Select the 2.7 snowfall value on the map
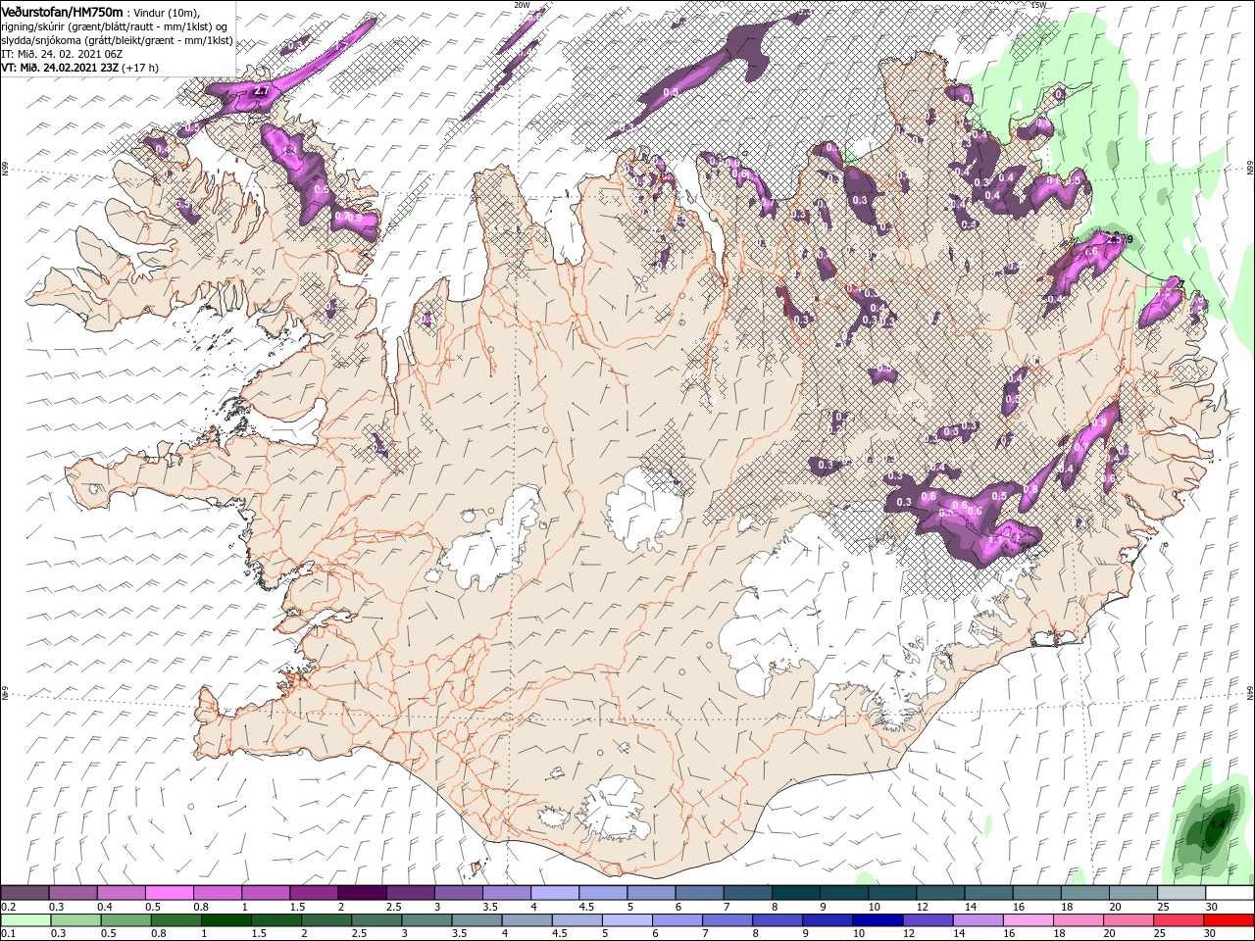Screen dimensions: 1255x941 261,91
